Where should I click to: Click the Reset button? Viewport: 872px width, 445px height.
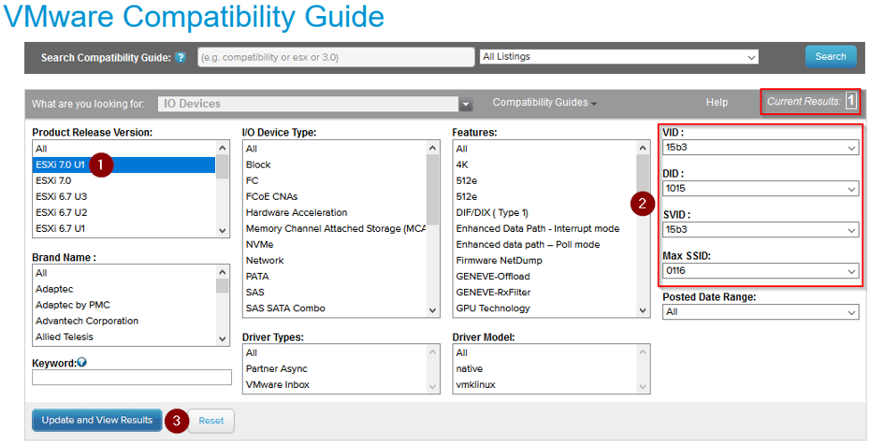[212, 421]
